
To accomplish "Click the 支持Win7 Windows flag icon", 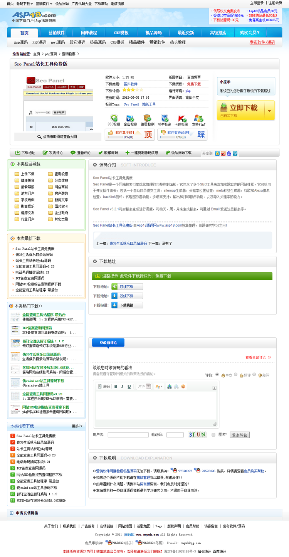I will coord(198,118).
